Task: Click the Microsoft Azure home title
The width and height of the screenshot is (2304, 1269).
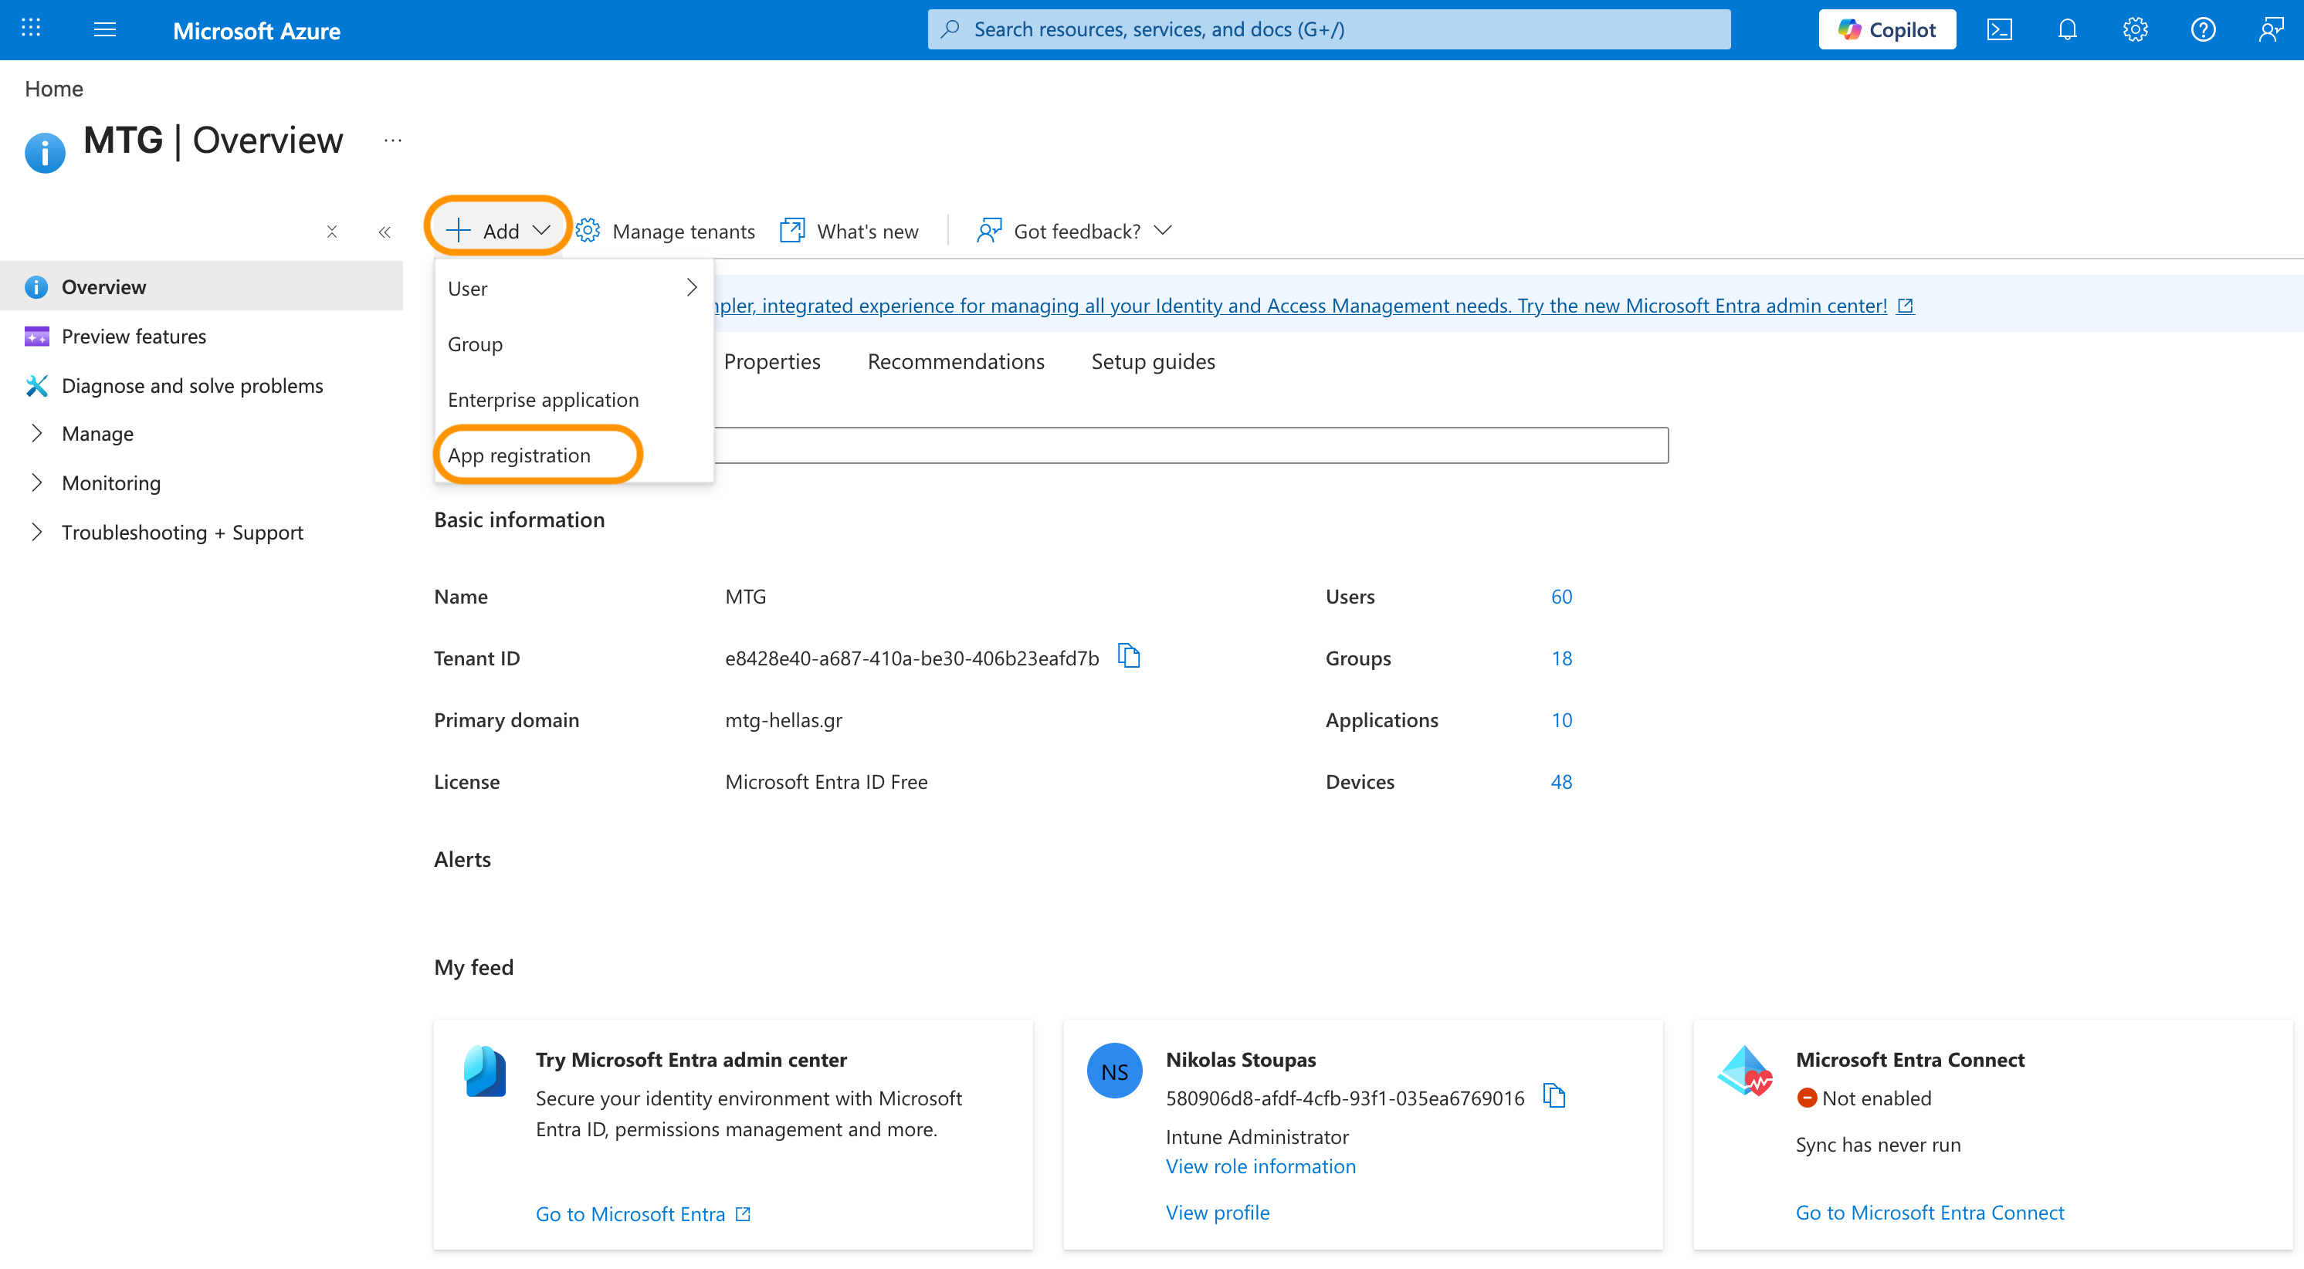Action: [x=256, y=30]
